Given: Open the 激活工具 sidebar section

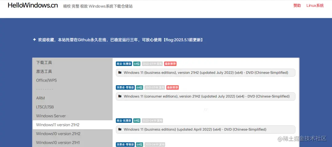Looking at the screenshot, I should 44,72.
